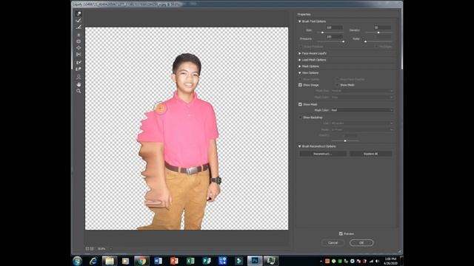This screenshot has height=266, width=474.
Task: Open the backdrop Mode dropdown
Action: click(x=362, y=130)
